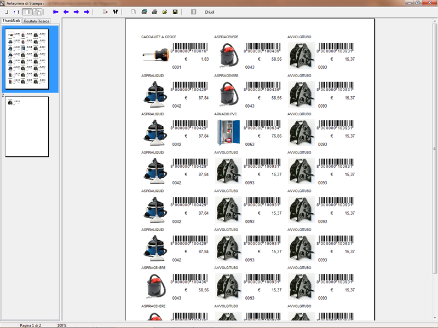Click the price 76,86 text
Viewport: 438px width, 328px height.
pyautogui.click(x=276, y=136)
